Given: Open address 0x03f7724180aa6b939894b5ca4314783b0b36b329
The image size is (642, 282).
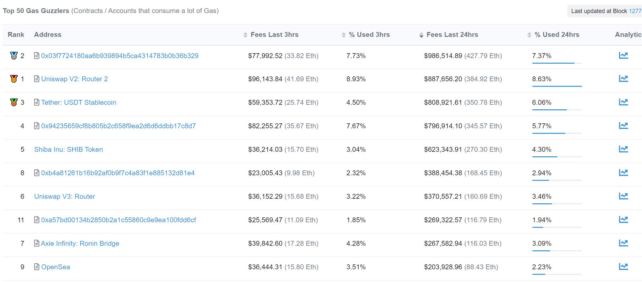Looking at the screenshot, I should tap(120, 56).
